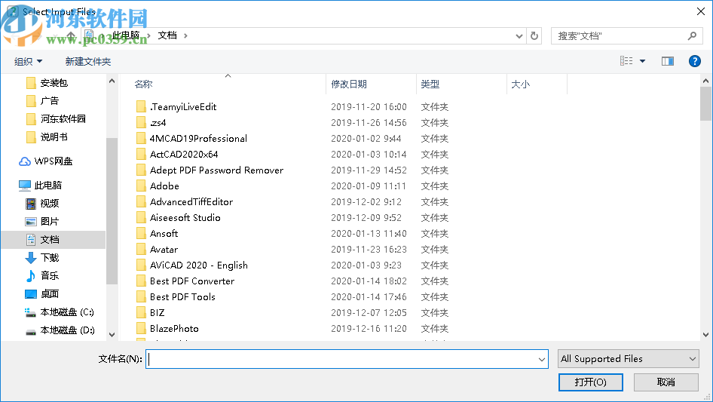Image resolution: width=713 pixels, height=402 pixels.
Task: Select the 4MCAD19Professional folder icon
Action: tap(142, 139)
